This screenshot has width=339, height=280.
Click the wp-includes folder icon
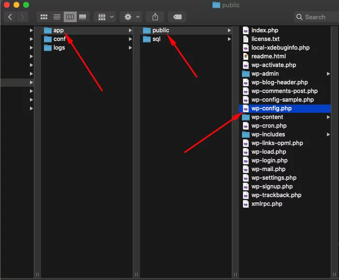[246, 134]
